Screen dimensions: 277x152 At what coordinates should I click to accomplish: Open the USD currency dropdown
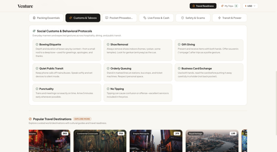coord(250,6)
